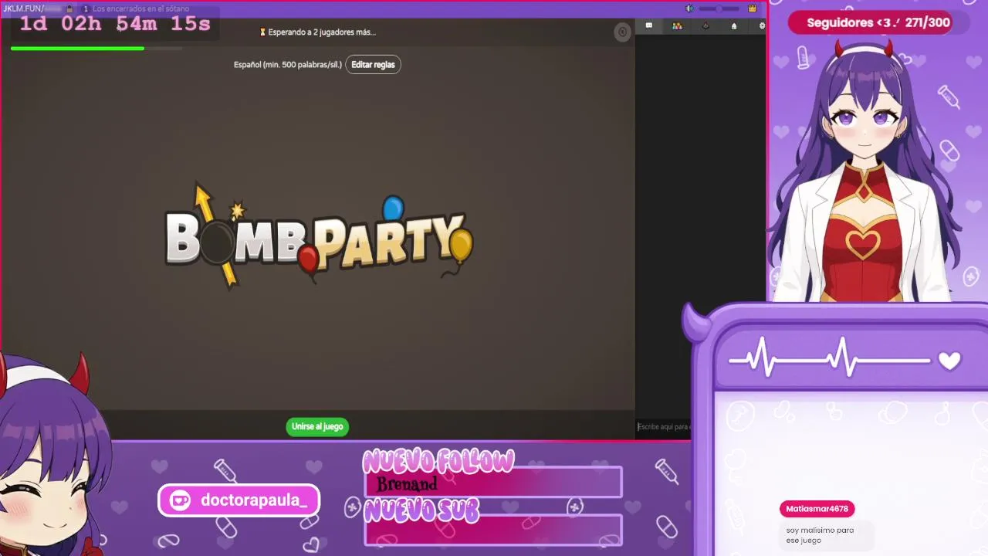
Task: Click the player count badge '1'
Action: pos(86,8)
